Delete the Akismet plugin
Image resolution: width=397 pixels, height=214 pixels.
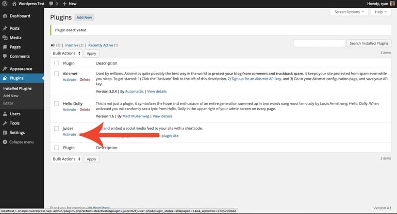point(85,80)
